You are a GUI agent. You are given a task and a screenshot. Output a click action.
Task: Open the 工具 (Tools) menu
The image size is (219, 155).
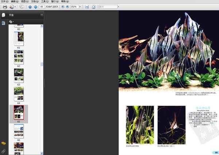point(45,1)
